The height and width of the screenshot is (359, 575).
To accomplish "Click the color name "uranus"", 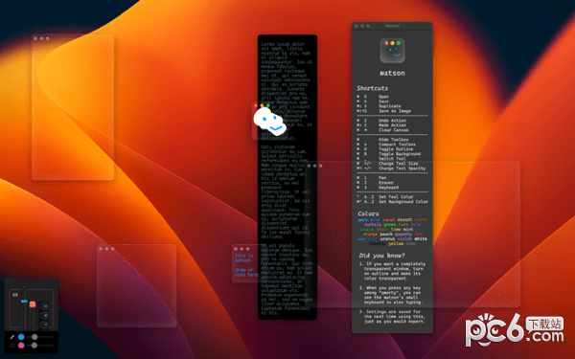I will tap(387, 238).
